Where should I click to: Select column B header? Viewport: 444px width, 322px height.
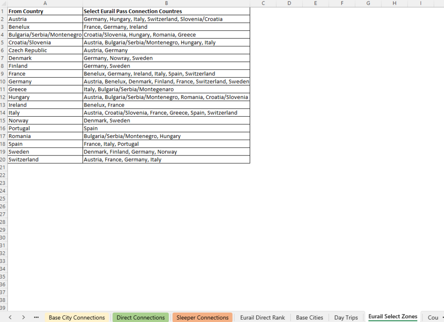166,4
